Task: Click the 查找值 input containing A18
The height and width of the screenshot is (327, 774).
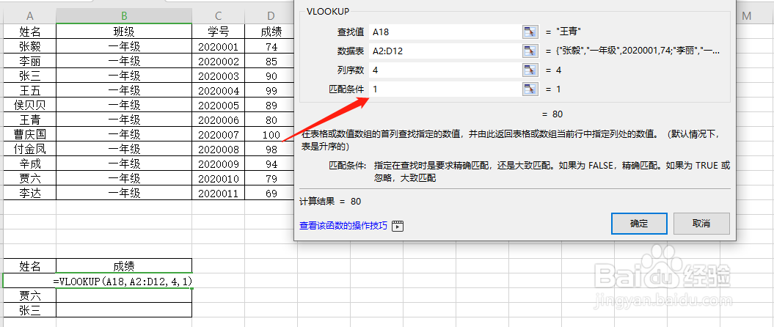Action: 445,32
